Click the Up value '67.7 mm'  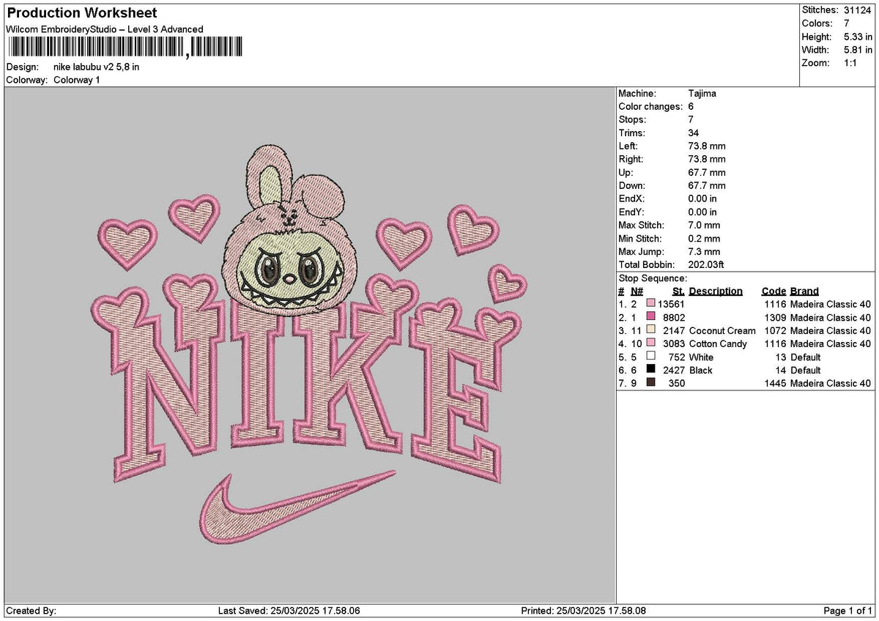tap(707, 173)
